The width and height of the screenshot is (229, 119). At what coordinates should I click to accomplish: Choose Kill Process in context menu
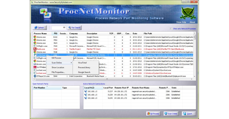[x=57, y=58]
